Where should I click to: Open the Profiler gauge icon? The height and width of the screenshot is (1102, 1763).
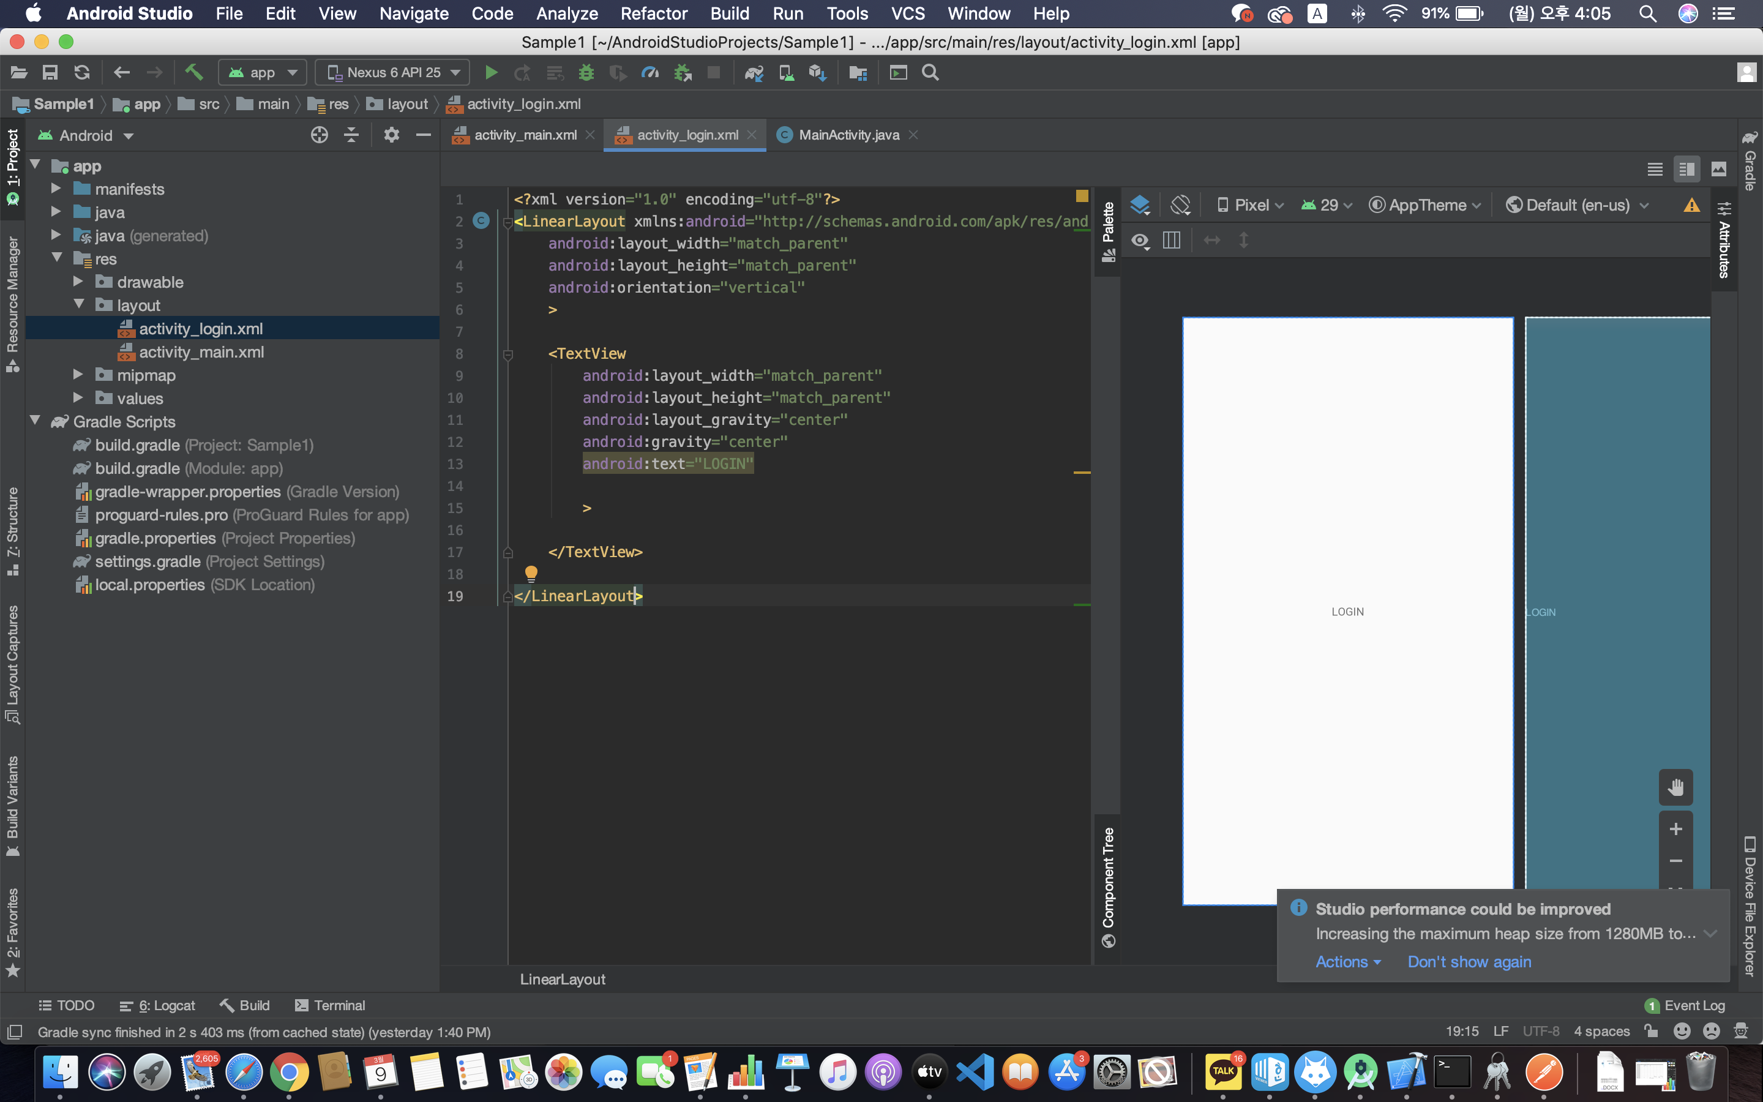click(x=650, y=73)
